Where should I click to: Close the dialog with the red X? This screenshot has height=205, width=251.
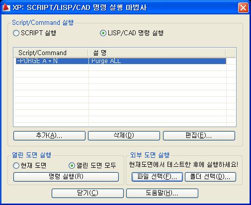point(243,7)
